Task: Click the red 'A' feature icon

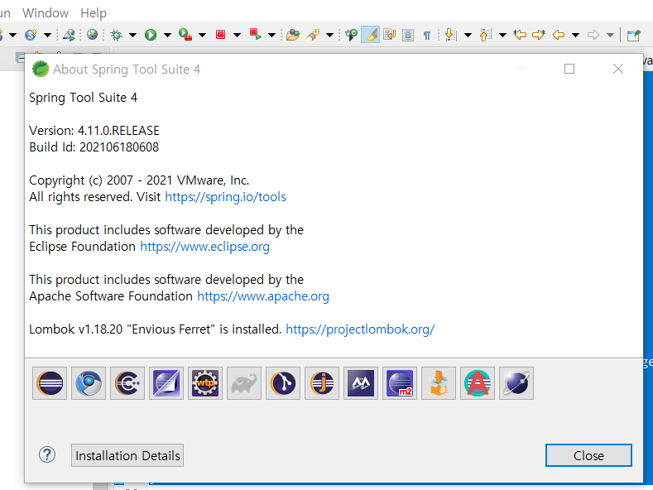Action: click(x=478, y=383)
